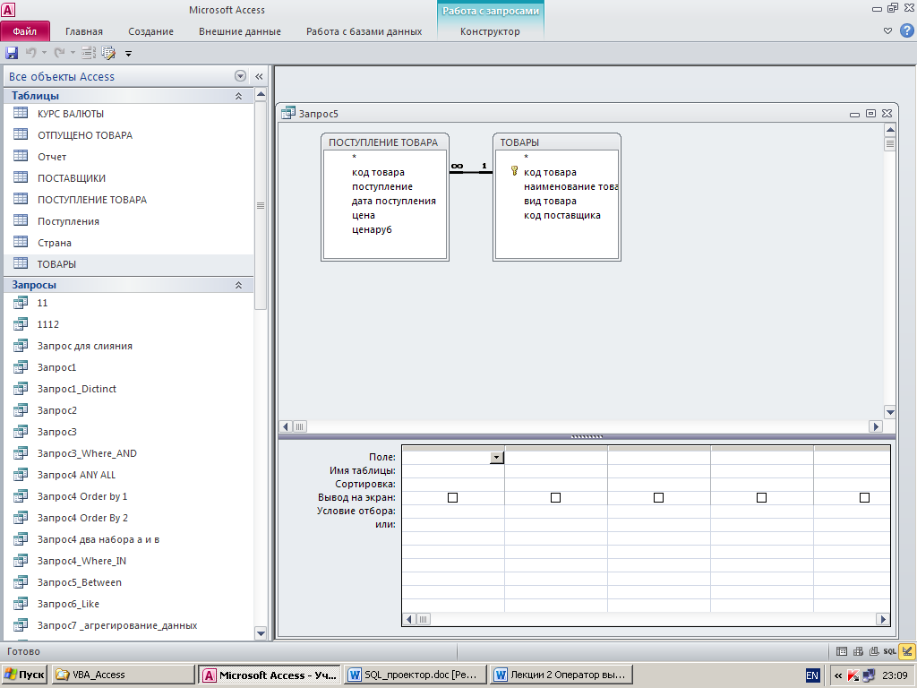
Task: Click the Условие отбора cell in first column
Action: [x=453, y=511]
